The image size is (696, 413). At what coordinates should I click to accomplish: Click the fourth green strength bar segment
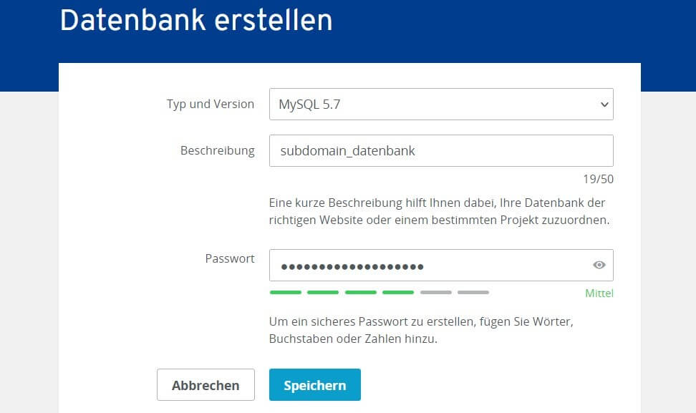(398, 292)
